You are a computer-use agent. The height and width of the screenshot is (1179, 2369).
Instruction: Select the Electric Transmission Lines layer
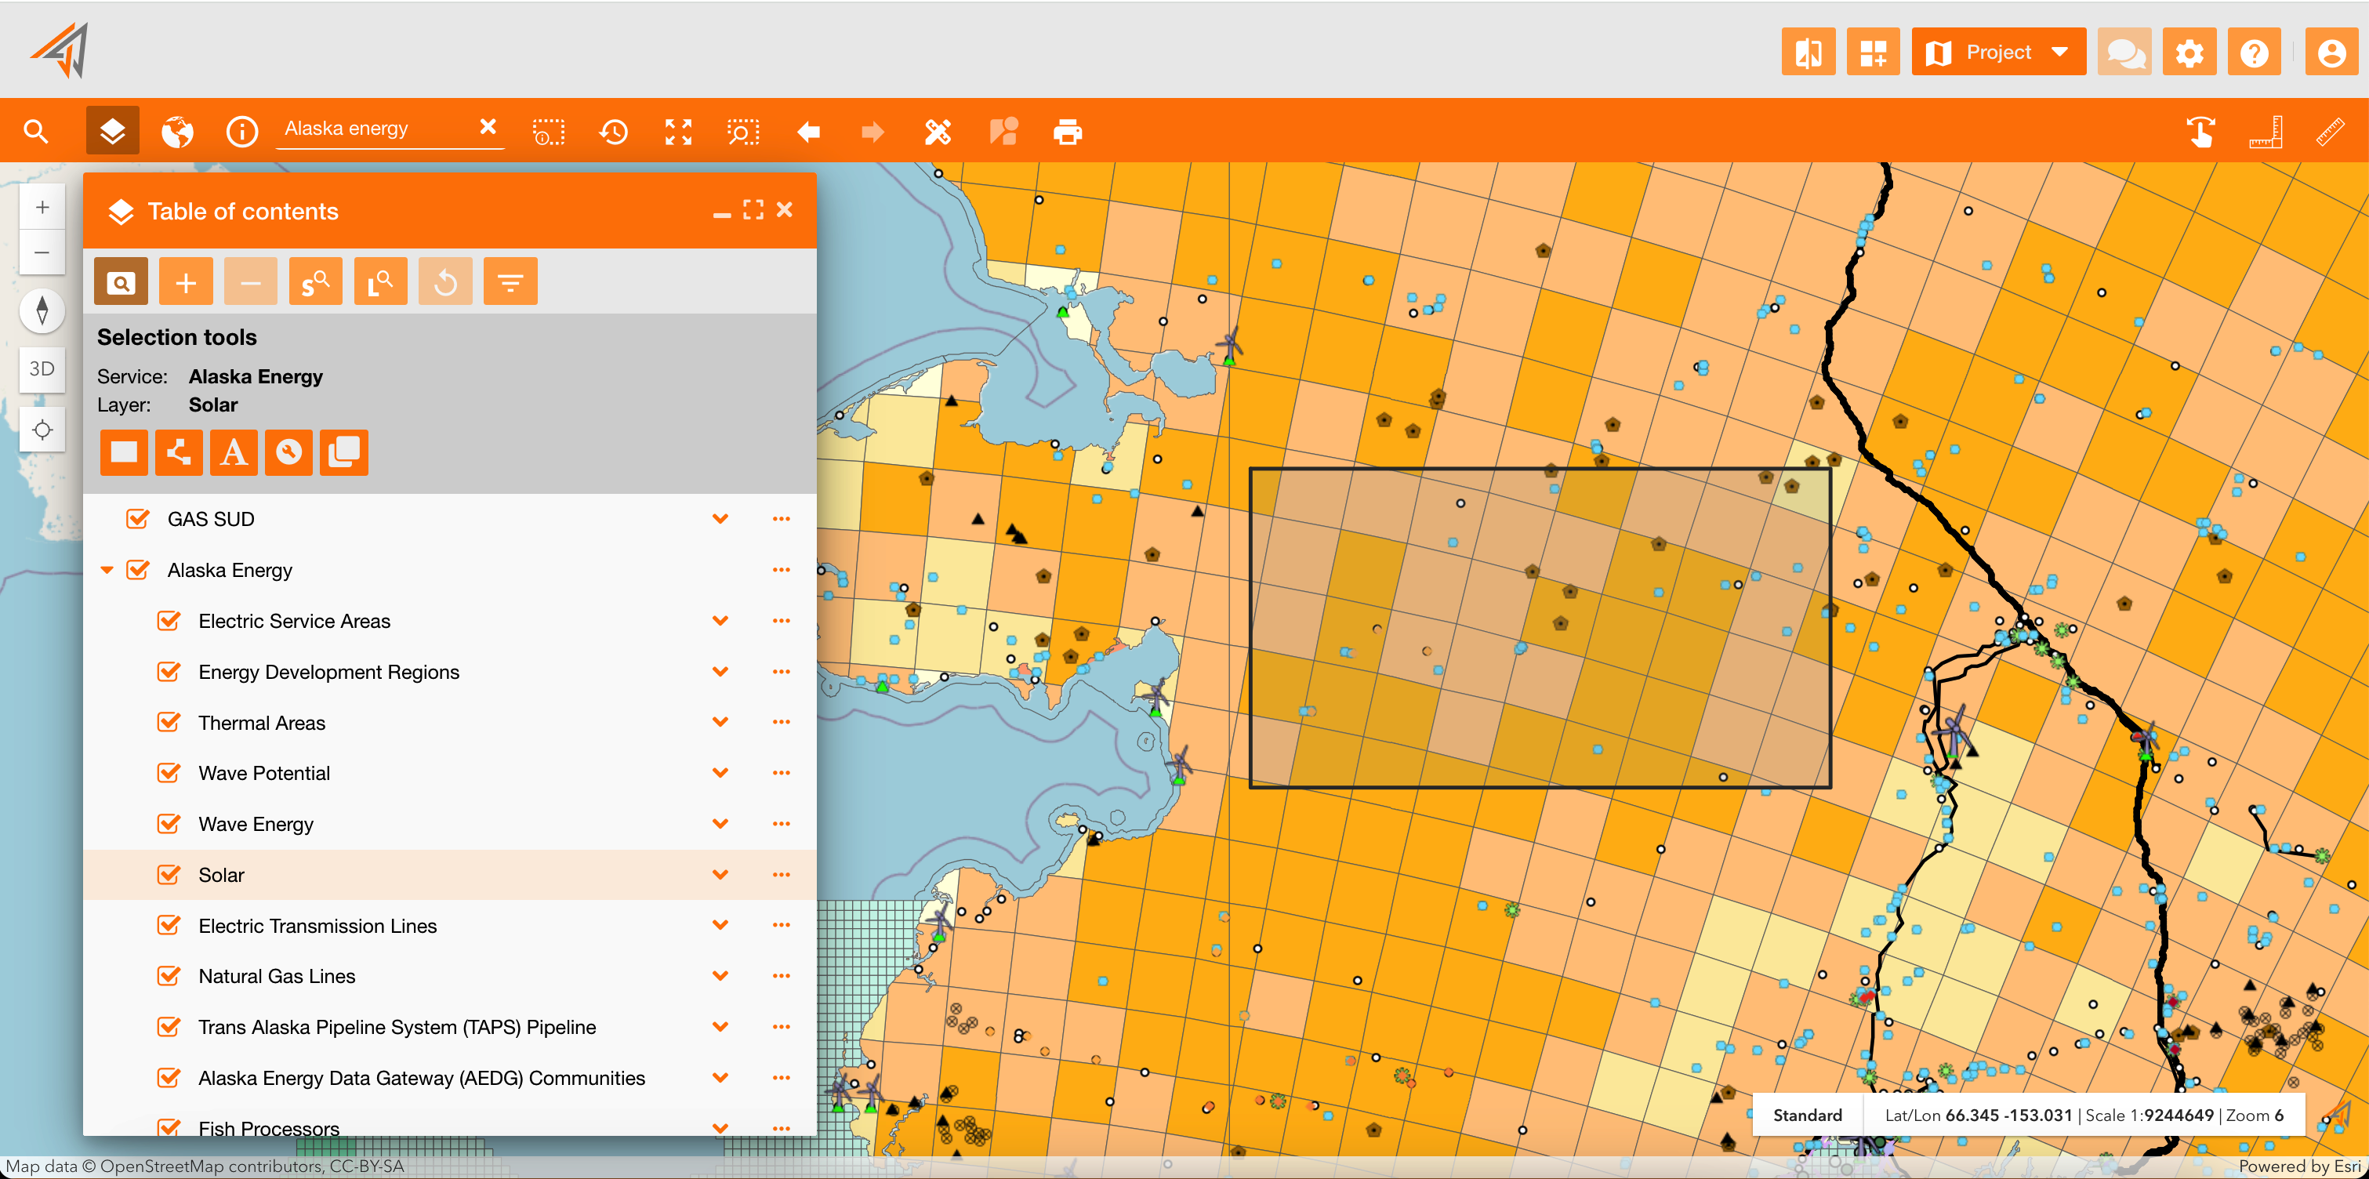[x=317, y=926]
